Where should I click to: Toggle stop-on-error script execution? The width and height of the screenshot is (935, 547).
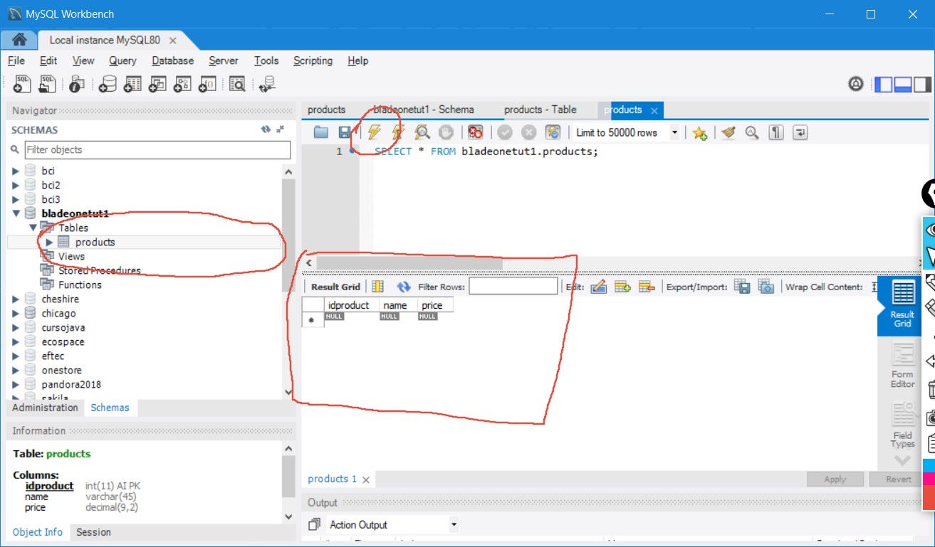[476, 132]
